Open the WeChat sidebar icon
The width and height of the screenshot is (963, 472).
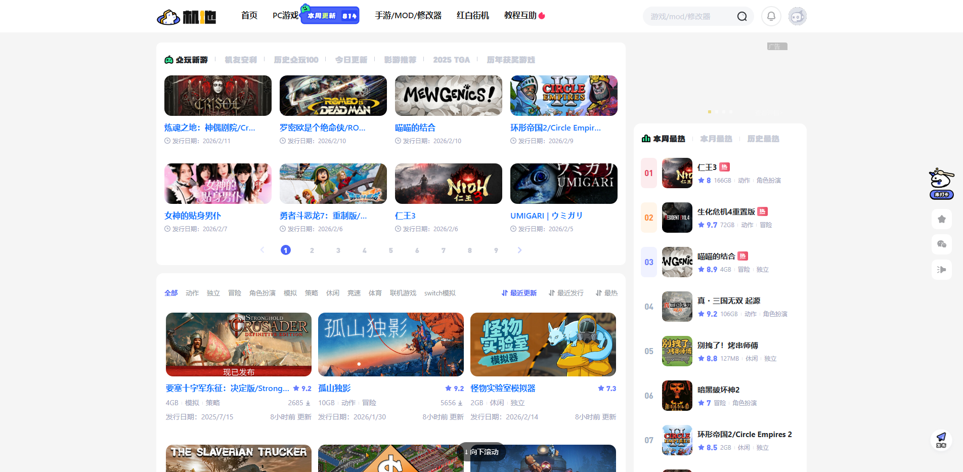tap(941, 244)
